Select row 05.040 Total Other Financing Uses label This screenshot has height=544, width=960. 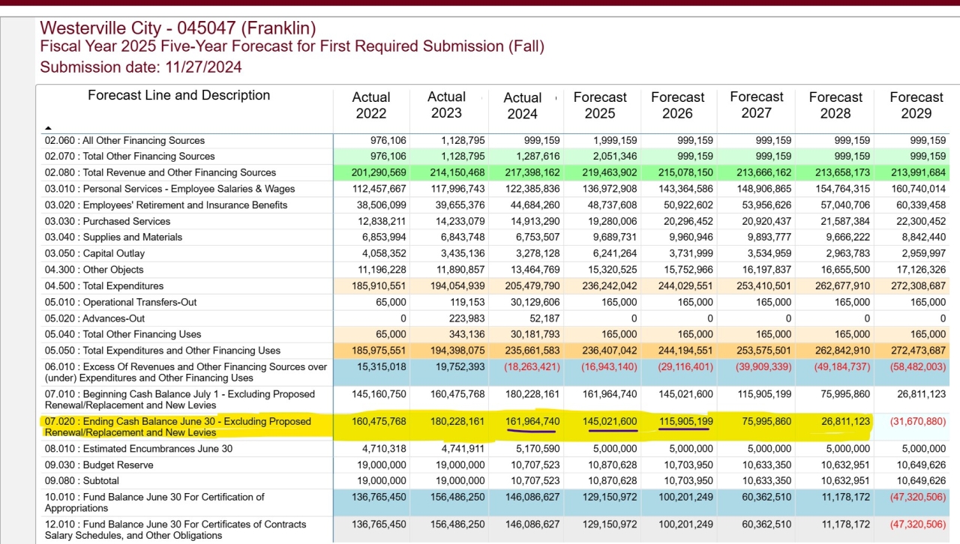(x=123, y=334)
